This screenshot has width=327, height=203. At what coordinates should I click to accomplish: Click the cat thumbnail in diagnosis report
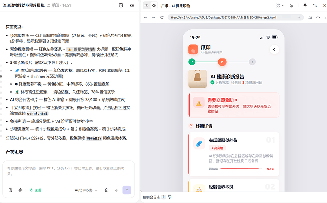[197, 79]
